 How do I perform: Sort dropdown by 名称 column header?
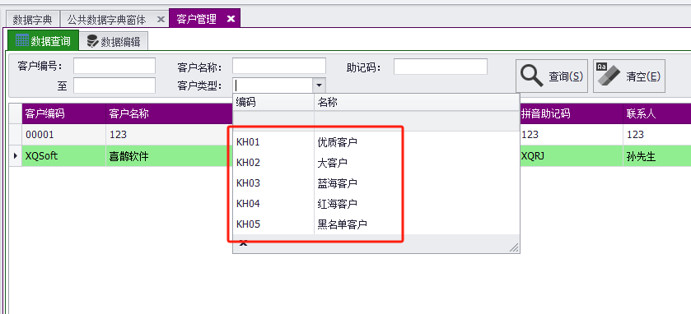tap(417, 103)
